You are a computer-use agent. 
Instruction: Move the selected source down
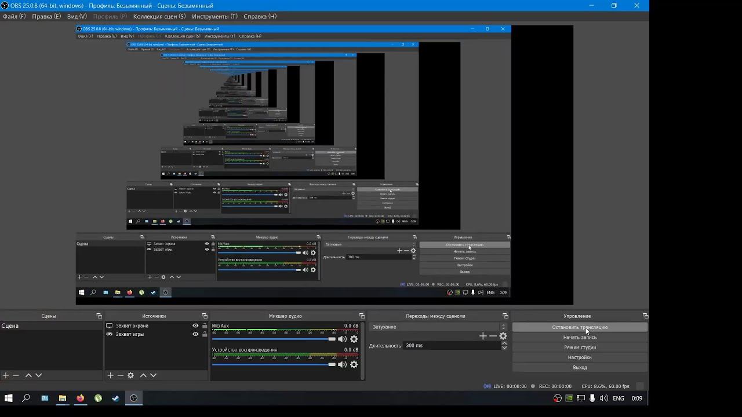tap(153, 375)
